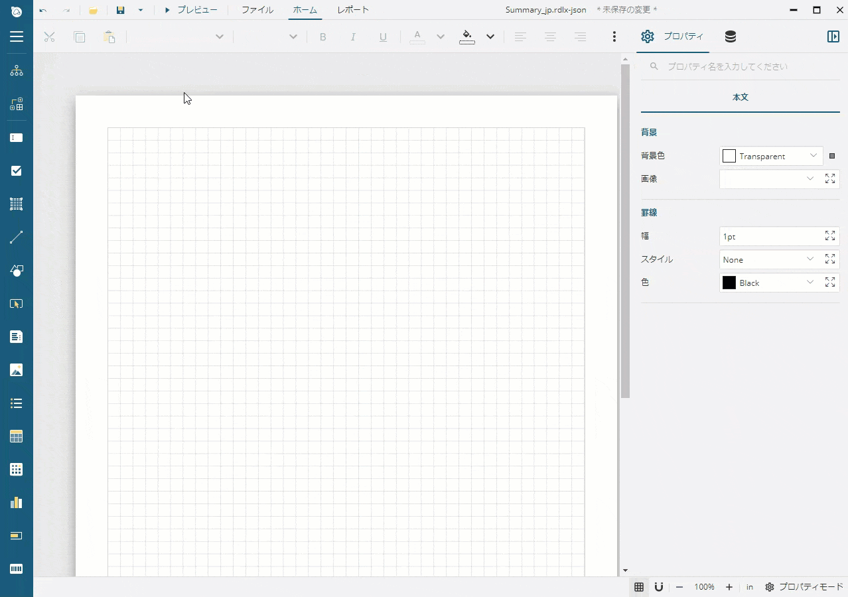
Task: Pick the Image report item icon
Action: pos(17,370)
